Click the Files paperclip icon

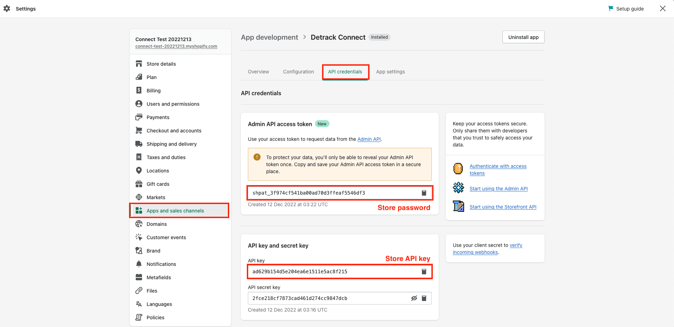coord(139,291)
